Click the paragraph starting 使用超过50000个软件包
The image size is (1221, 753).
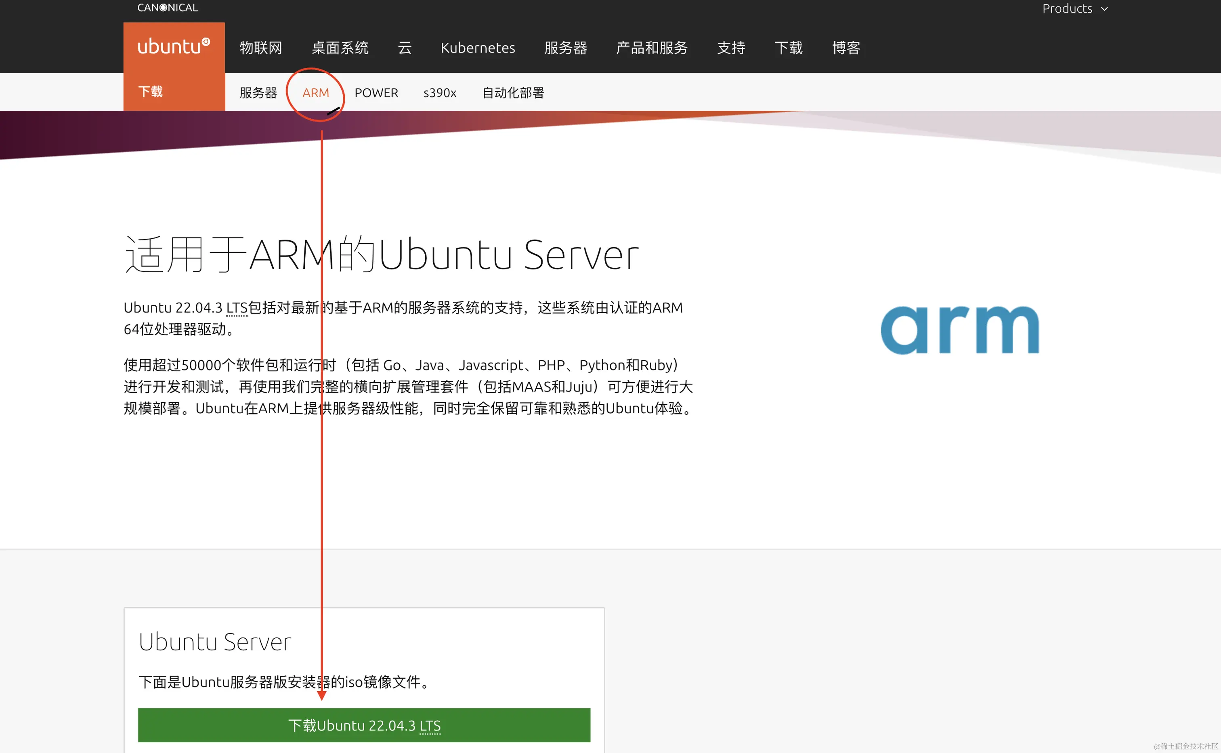click(408, 387)
